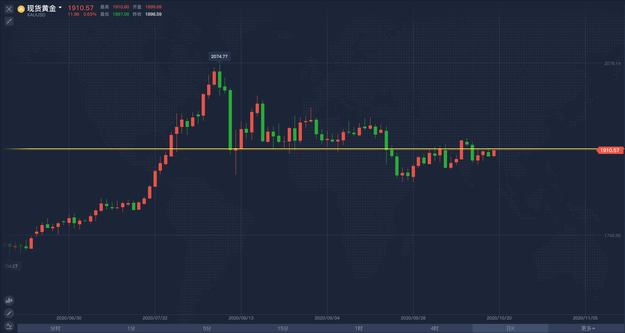Image resolution: width=625 pixels, height=333 pixels.
Task: Switch to the 1分 timeframe tab
Action: click(x=131, y=328)
